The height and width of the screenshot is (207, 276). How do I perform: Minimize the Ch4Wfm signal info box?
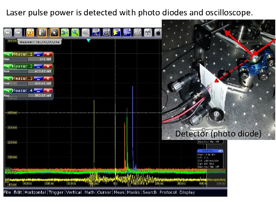(220, 151)
